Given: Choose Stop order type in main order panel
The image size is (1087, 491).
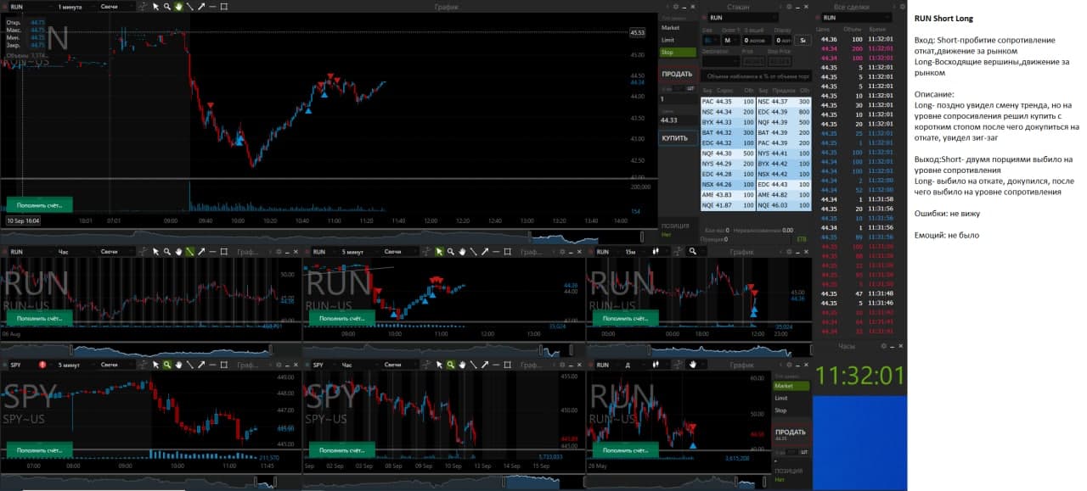Looking at the screenshot, I should [677, 53].
